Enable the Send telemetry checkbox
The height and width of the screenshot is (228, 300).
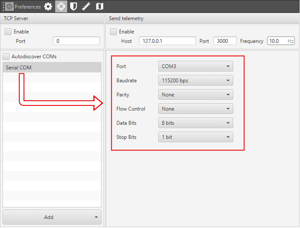[x=113, y=32]
